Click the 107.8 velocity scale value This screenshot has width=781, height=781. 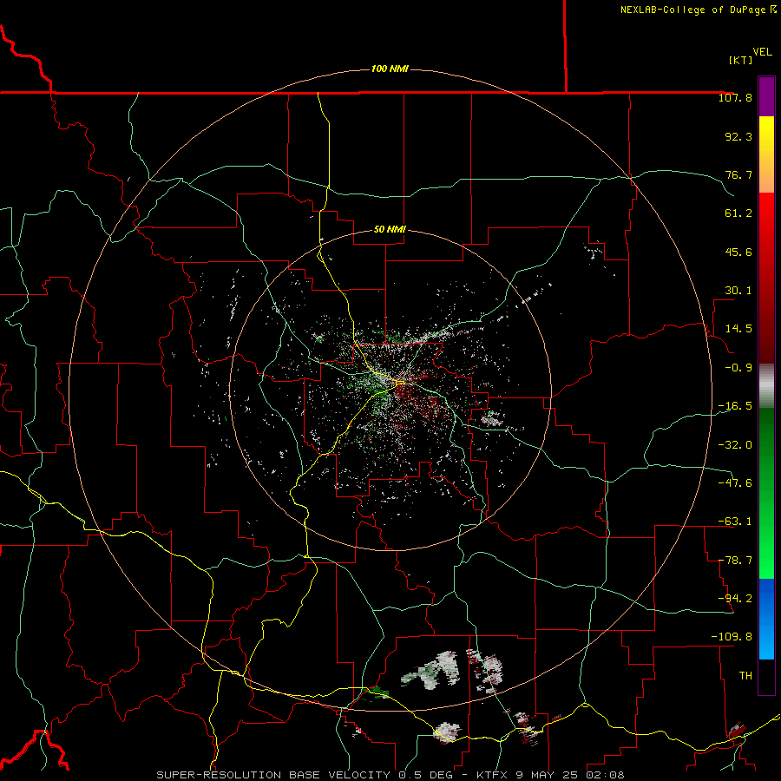tap(735, 97)
